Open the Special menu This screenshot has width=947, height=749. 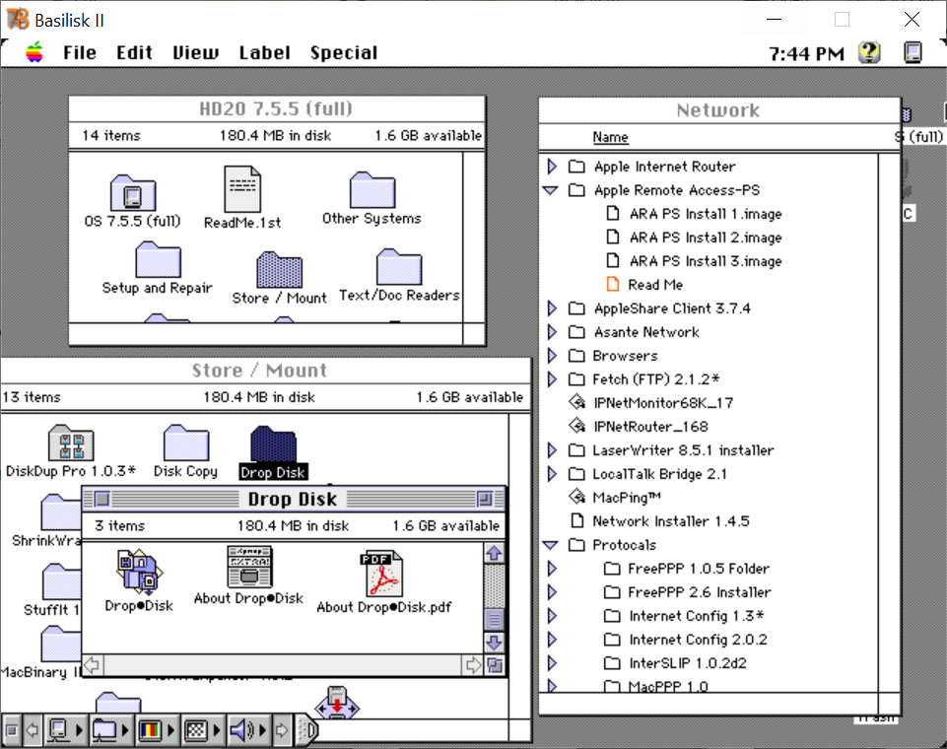click(x=344, y=52)
